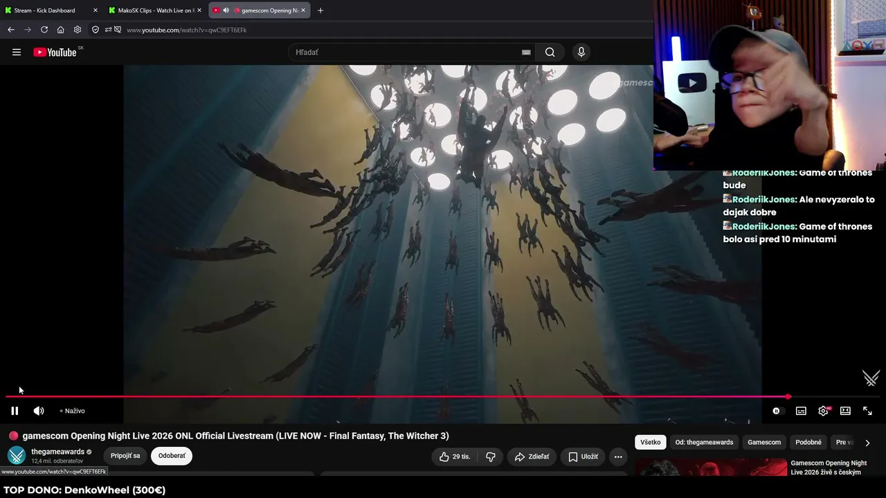Enter fullscreen mode in the player
This screenshot has height=498, width=886.
point(867,411)
